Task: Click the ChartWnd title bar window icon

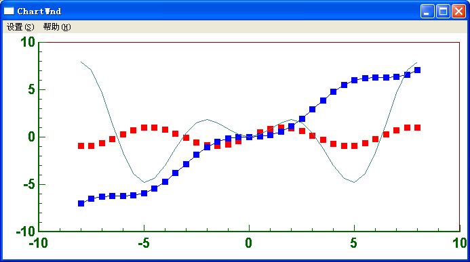Action: click(x=9, y=11)
